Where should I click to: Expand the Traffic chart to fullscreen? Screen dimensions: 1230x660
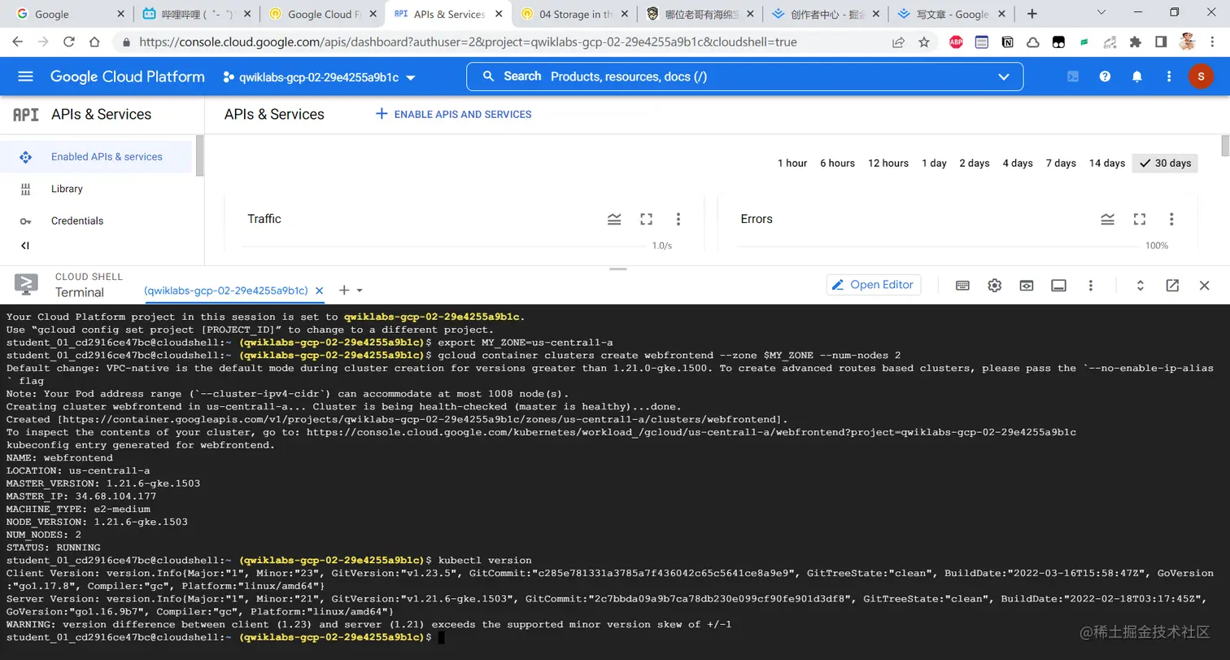[646, 219]
